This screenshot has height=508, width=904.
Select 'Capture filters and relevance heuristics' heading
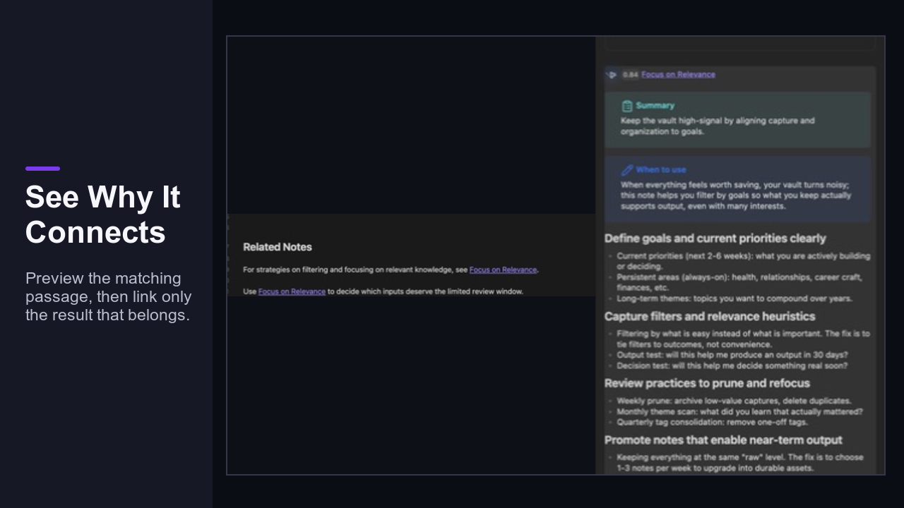(710, 316)
